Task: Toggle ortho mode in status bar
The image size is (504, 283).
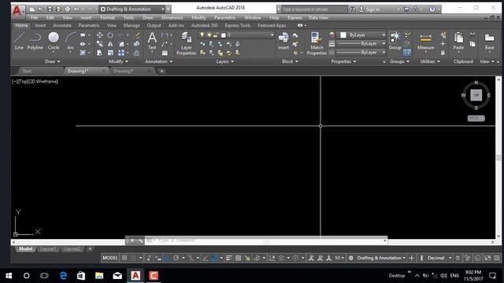Action: click(167, 258)
